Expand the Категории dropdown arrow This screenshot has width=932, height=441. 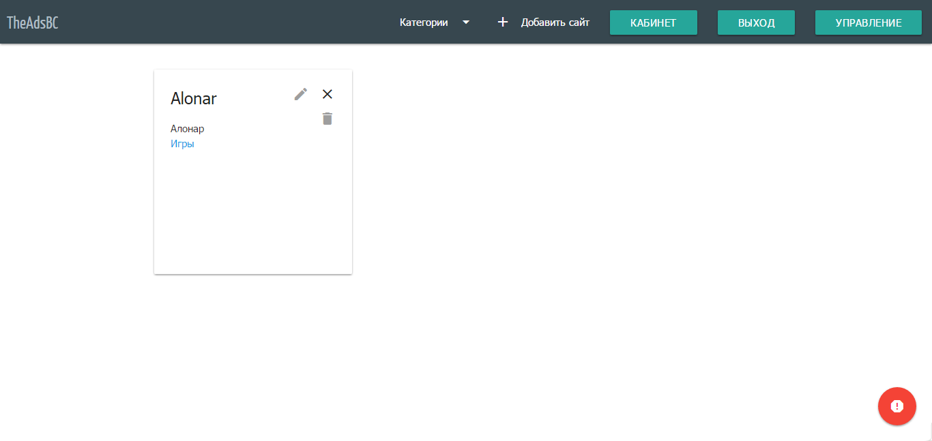click(466, 22)
